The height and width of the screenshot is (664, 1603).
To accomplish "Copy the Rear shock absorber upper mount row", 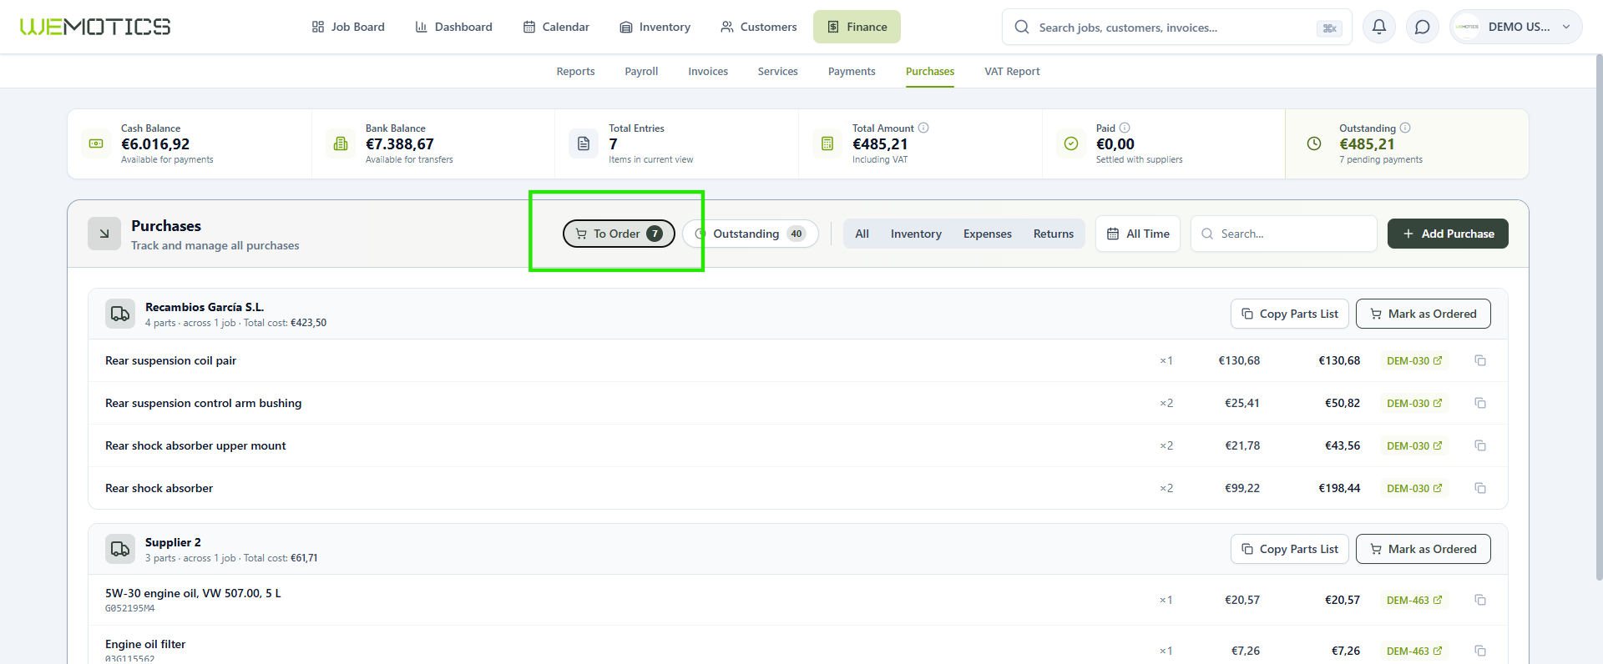I will [x=1480, y=445].
